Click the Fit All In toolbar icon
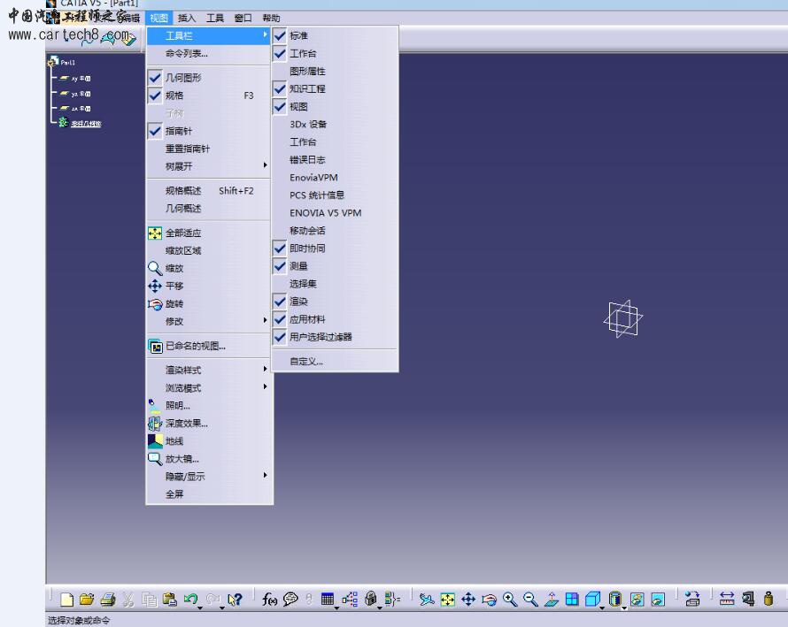This screenshot has width=788, height=627. [x=448, y=600]
